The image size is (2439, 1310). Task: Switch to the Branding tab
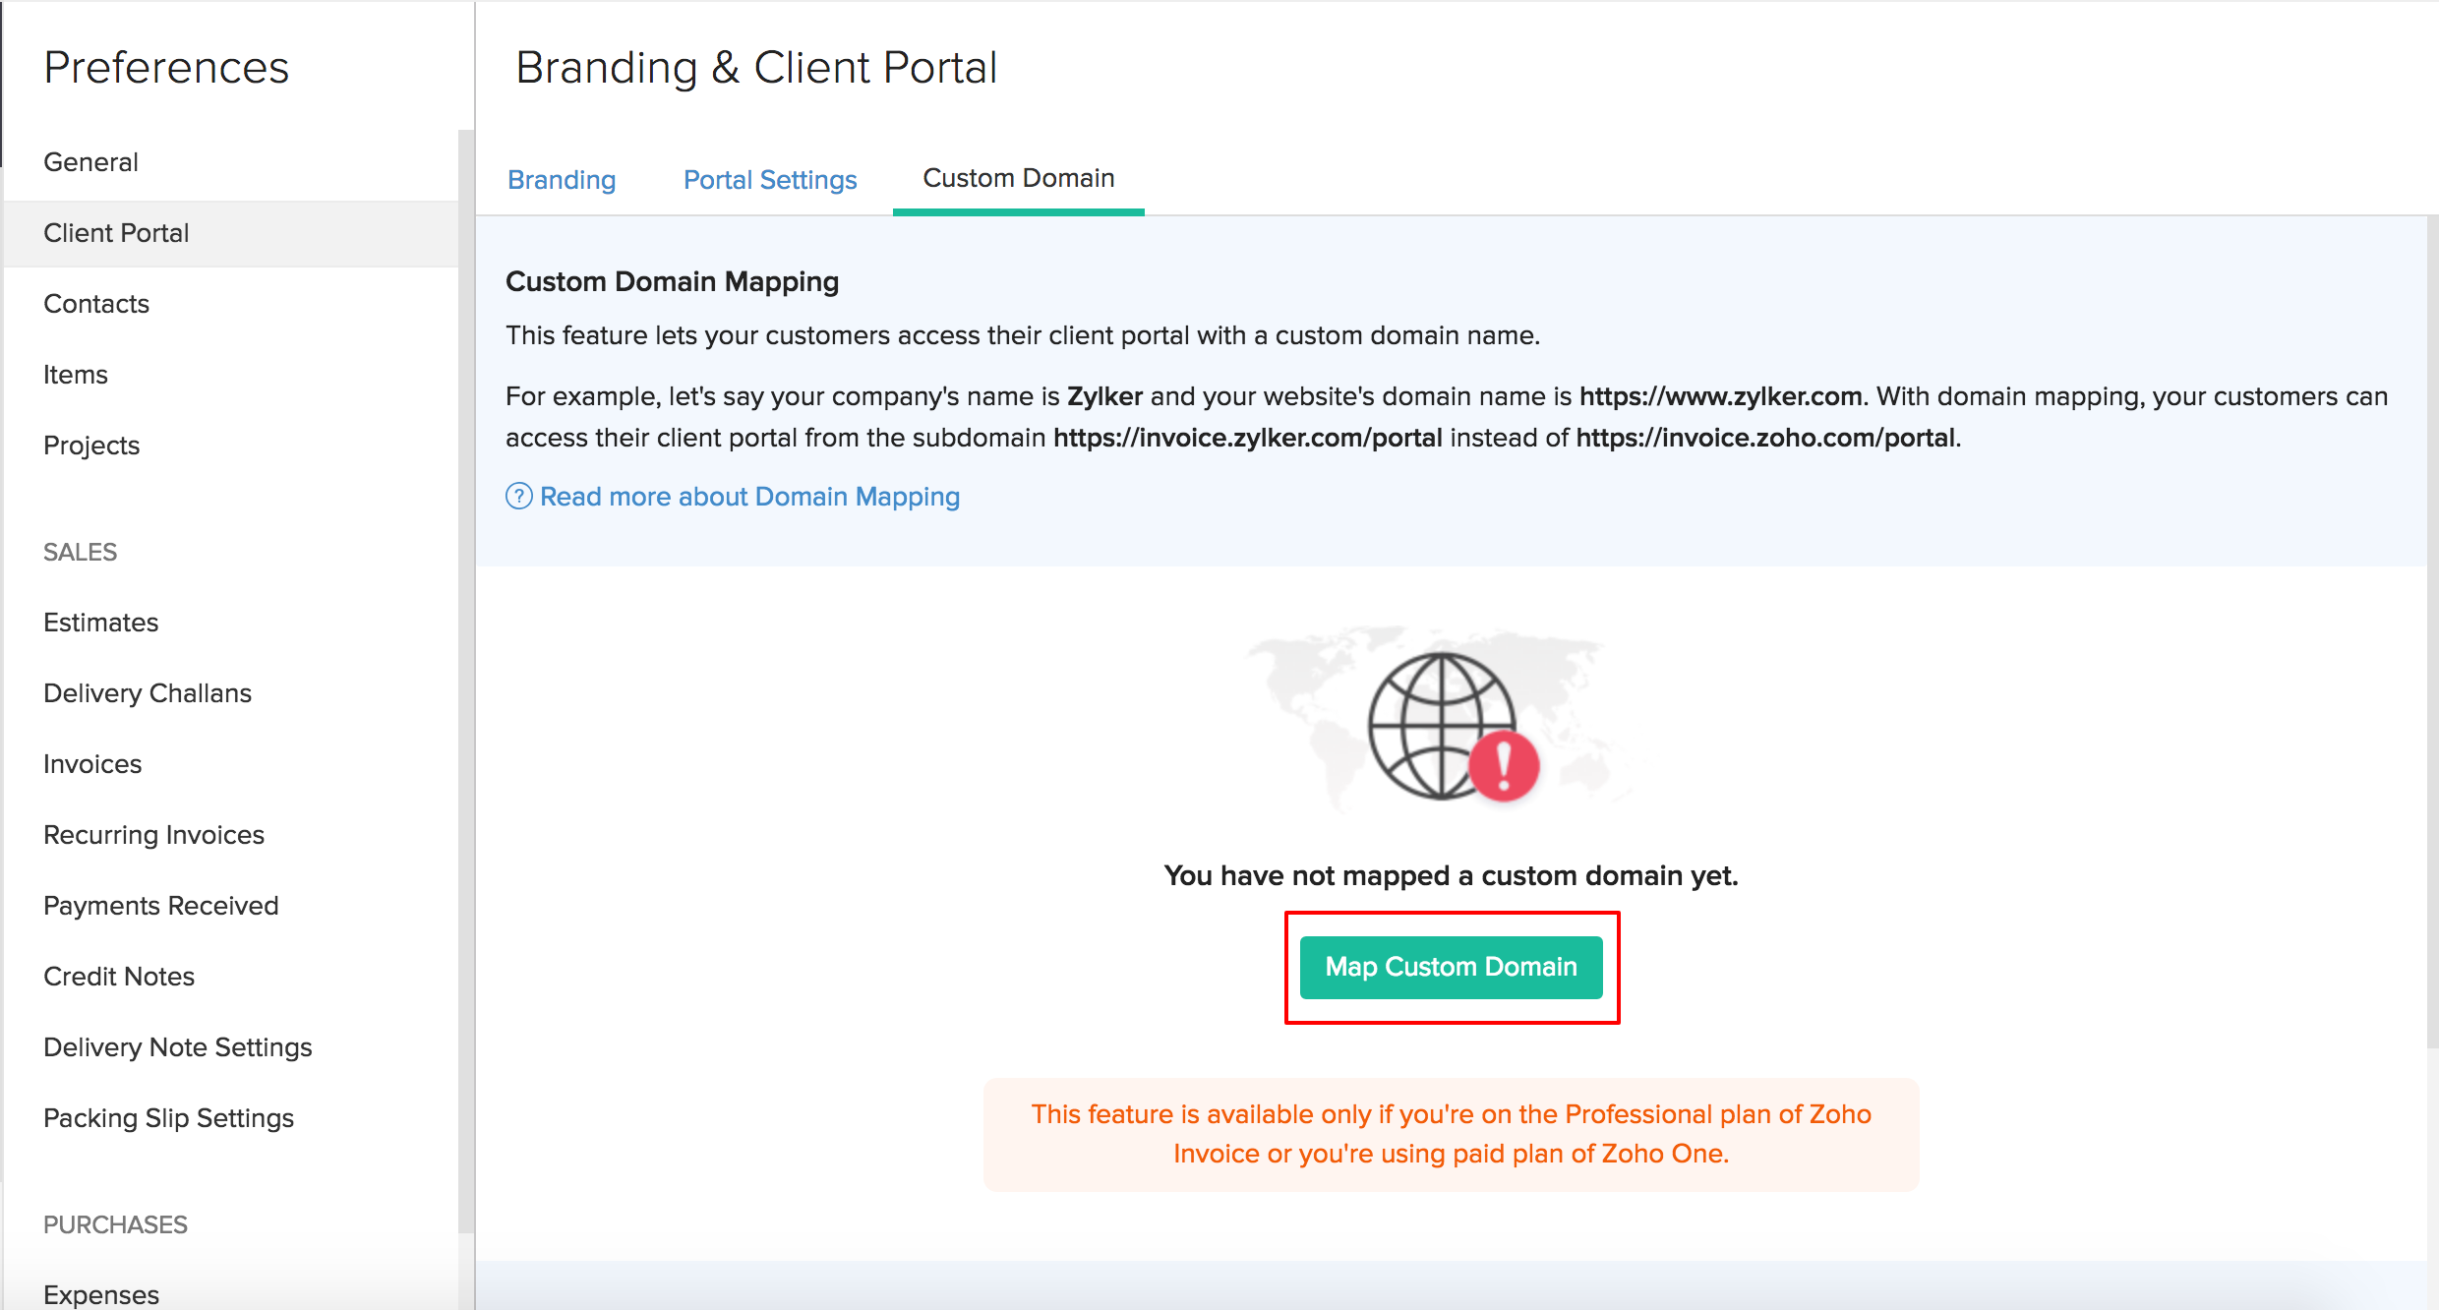[x=562, y=180]
